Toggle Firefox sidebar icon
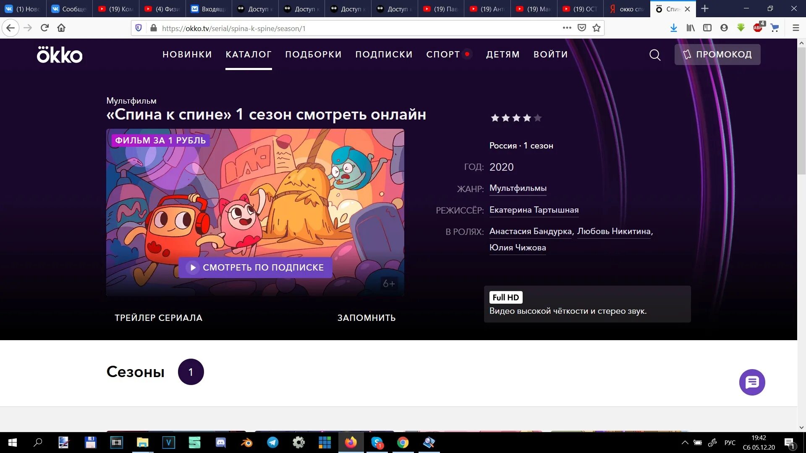This screenshot has height=453, width=806. 707,28
